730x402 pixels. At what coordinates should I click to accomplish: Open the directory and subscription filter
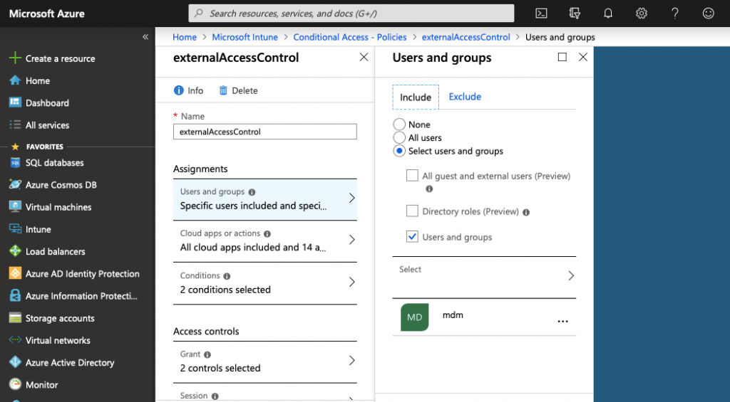point(575,13)
